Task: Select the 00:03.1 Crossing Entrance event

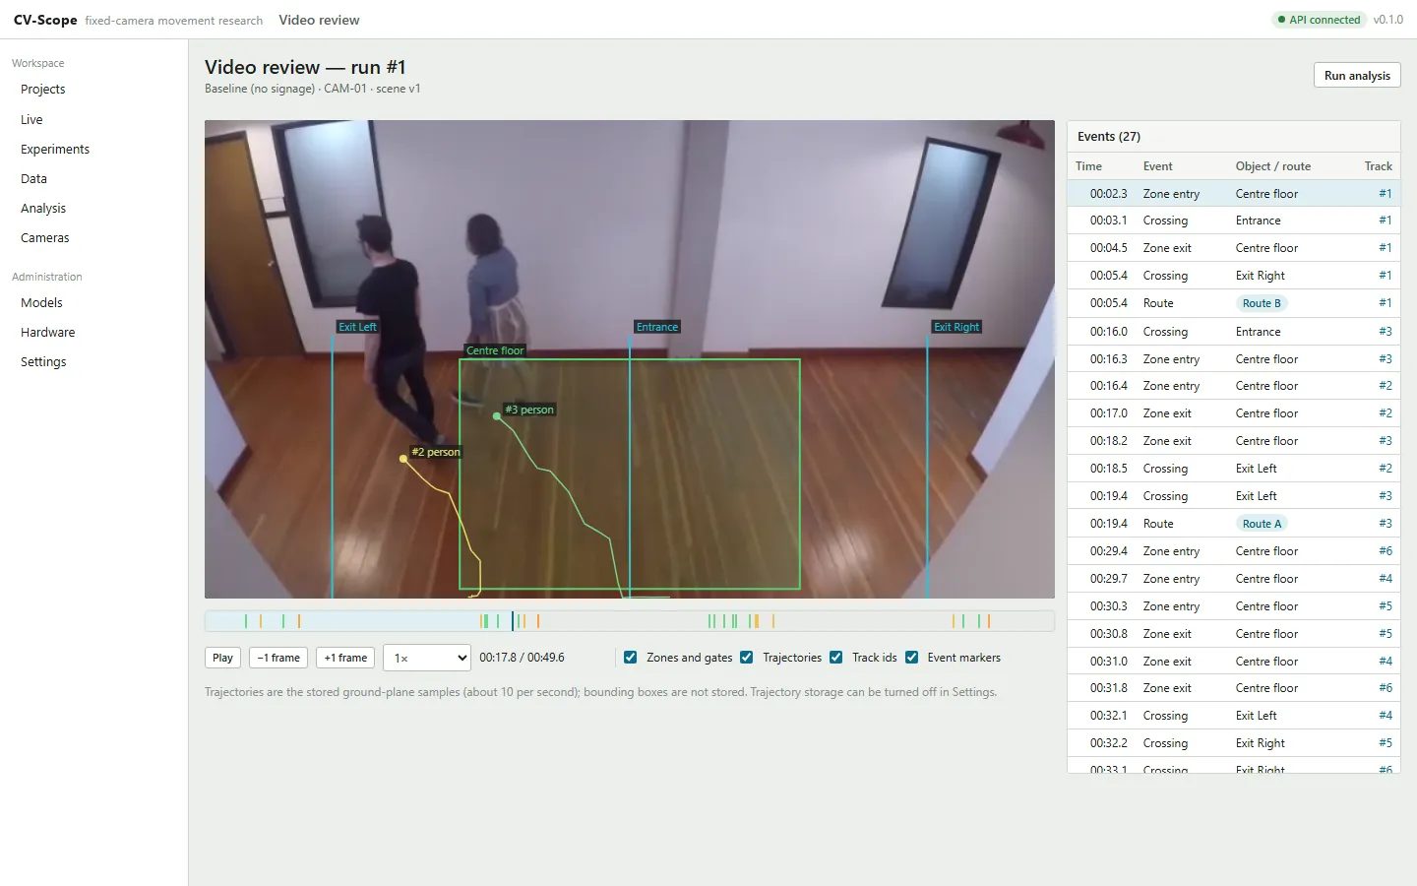Action: point(1234,221)
